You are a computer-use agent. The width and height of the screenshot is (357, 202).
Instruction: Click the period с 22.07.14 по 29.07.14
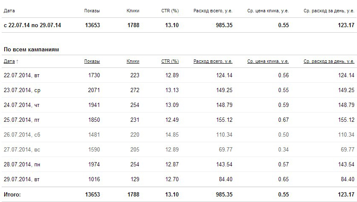[32, 25]
